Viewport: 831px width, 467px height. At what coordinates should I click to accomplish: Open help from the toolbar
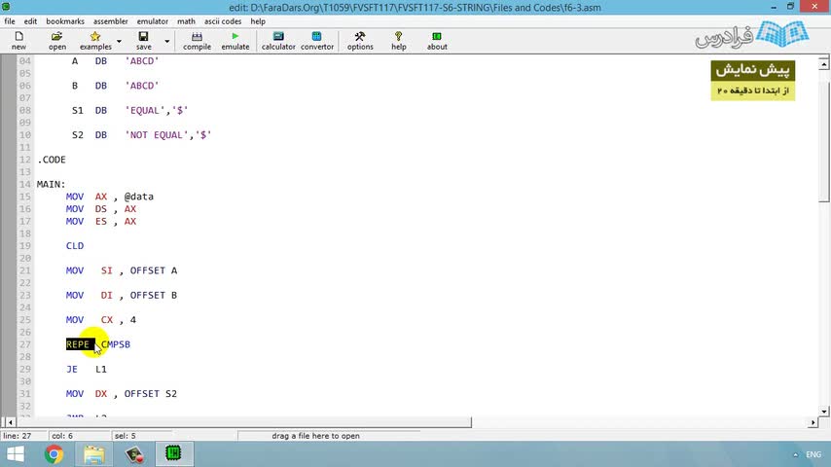coord(399,40)
